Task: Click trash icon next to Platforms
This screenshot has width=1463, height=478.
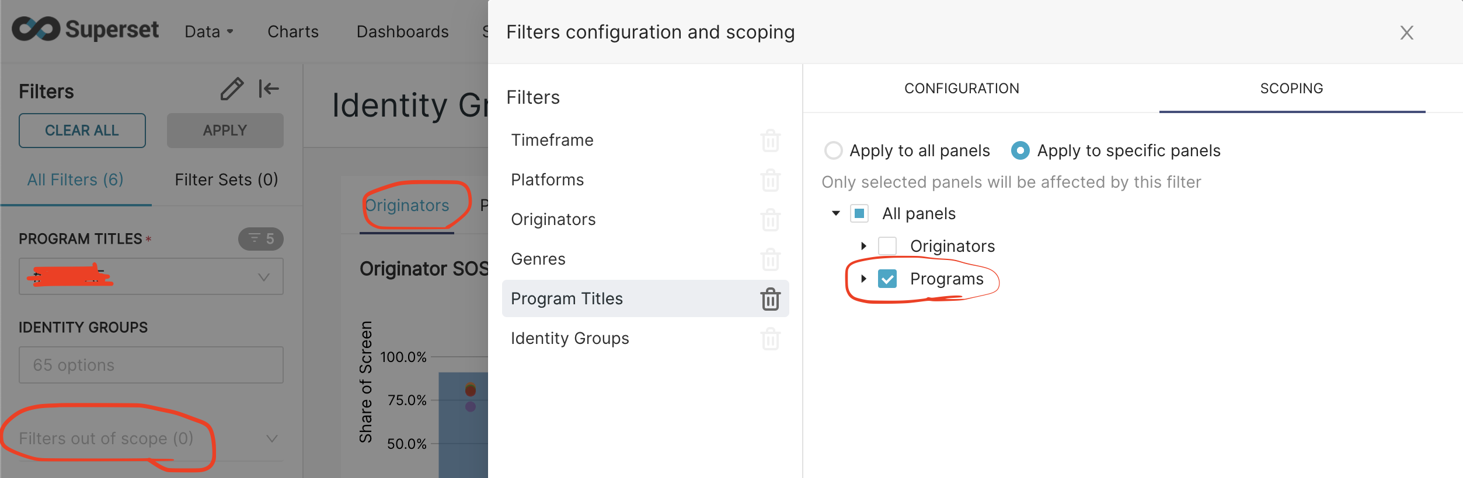Action: (770, 180)
